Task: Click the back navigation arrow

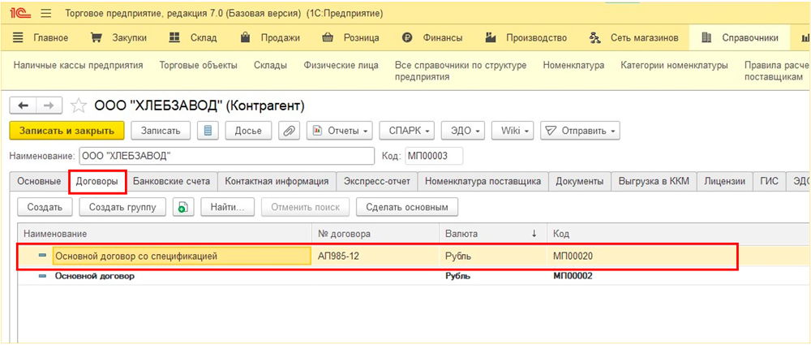Action: click(23, 106)
